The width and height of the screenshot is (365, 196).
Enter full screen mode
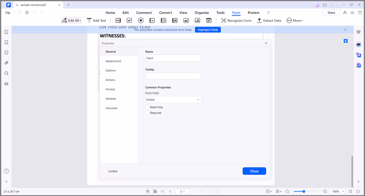(350, 191)
